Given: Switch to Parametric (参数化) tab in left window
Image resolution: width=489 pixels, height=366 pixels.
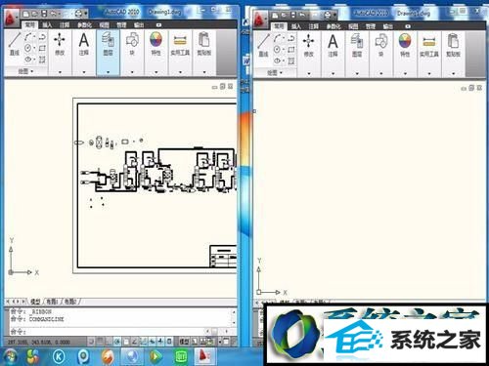Looking at the screenshot, I should (84, 24).
